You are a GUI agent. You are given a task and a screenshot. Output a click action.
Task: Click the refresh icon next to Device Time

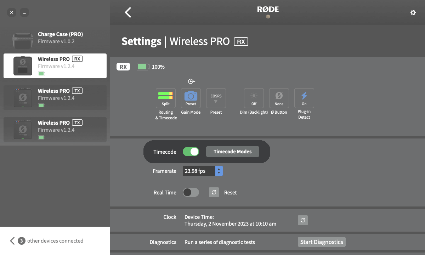coord(302,220)
